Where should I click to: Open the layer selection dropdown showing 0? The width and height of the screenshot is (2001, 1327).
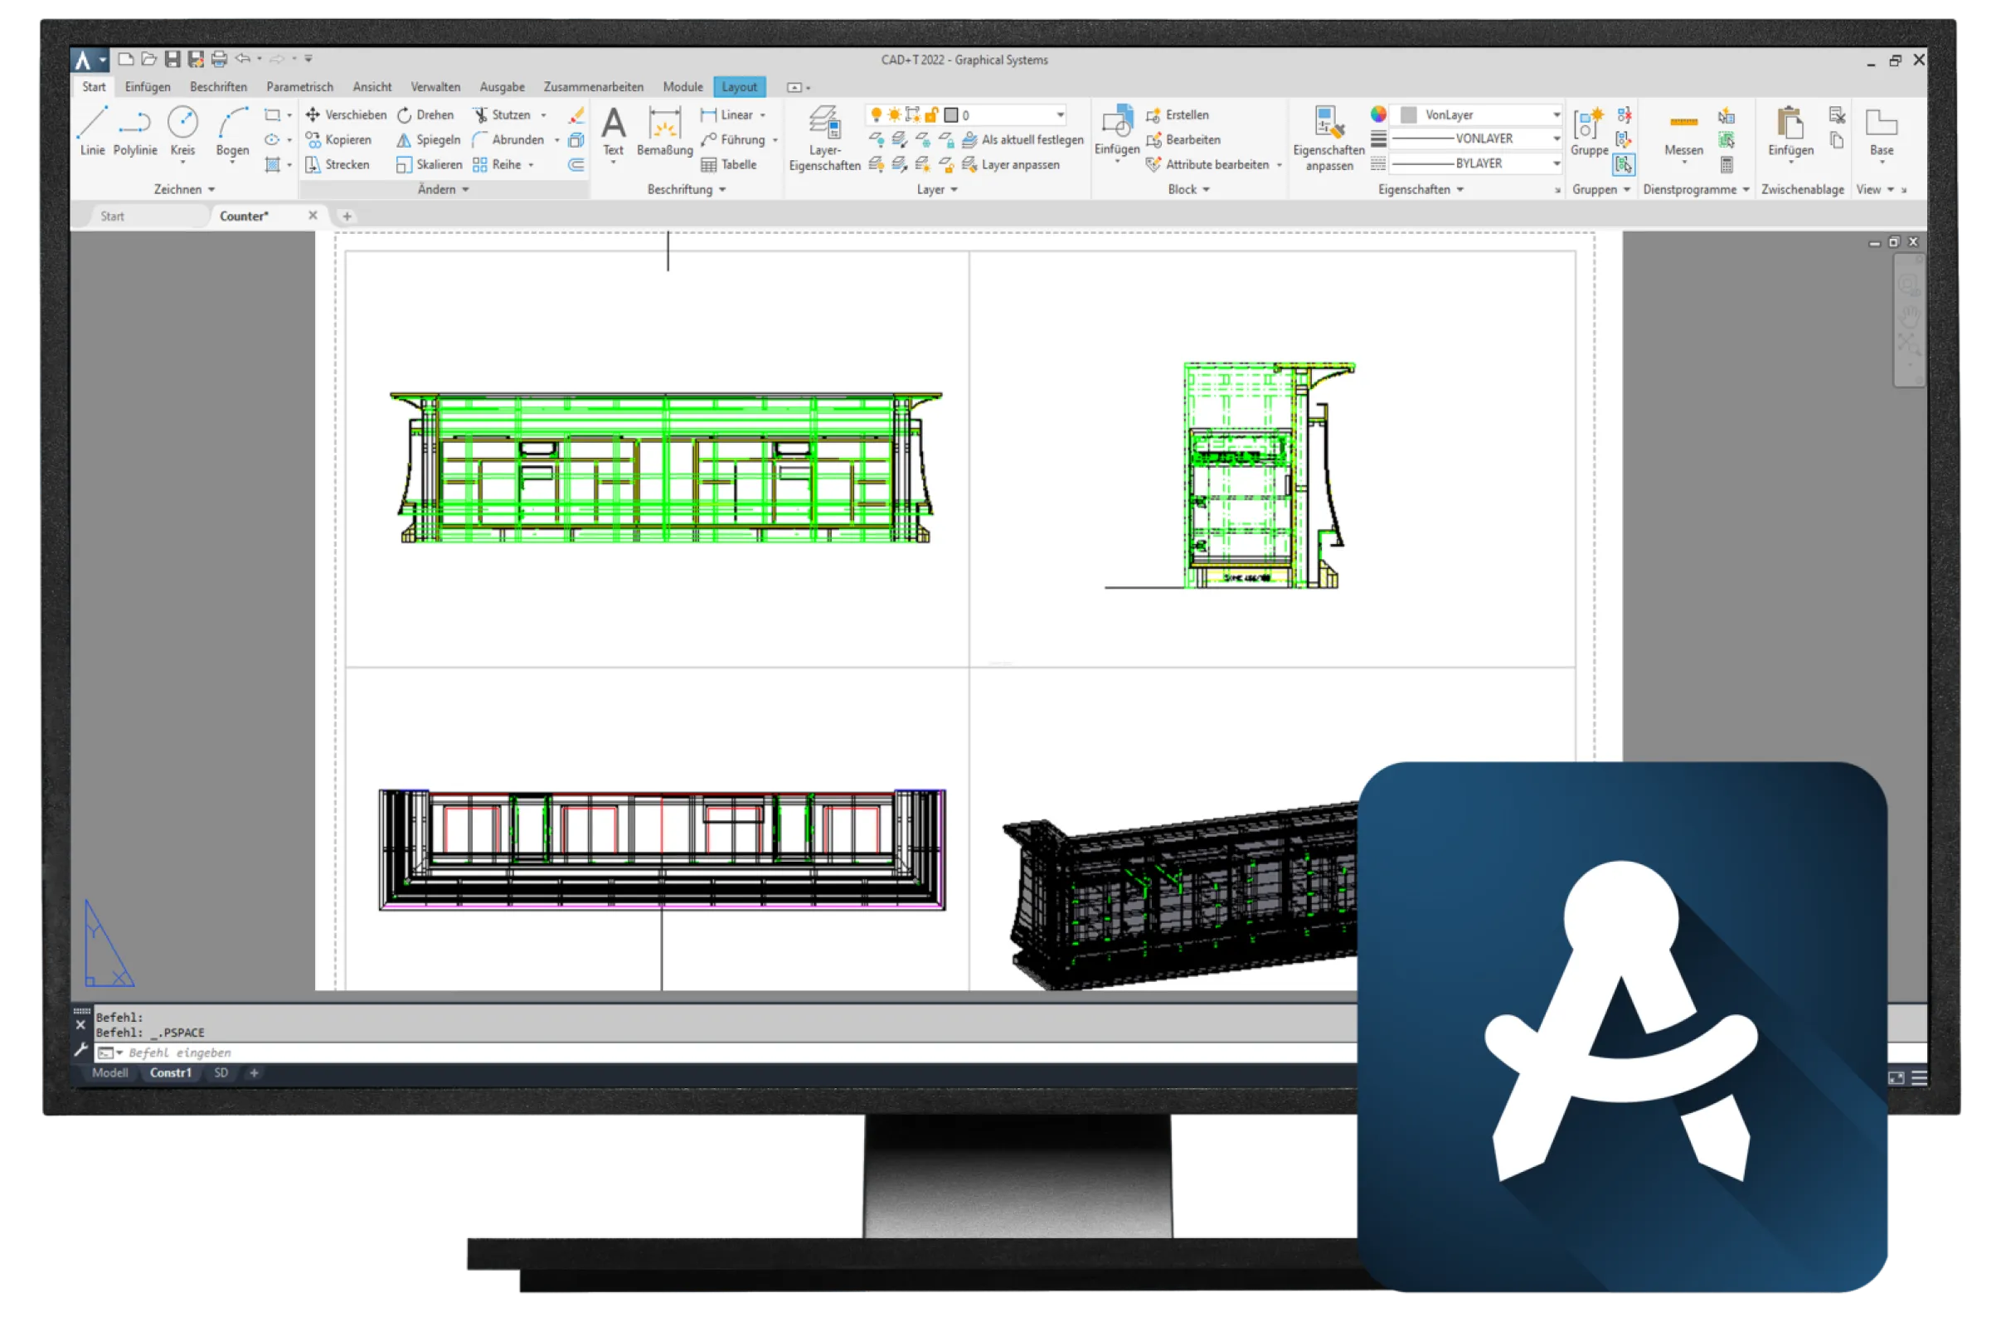pyautogui.click(x=1061, y=115)
